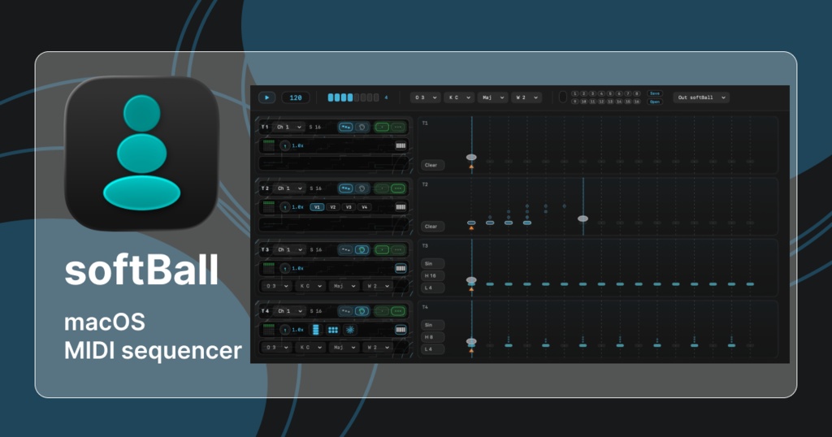Image resolution: width=832 pixels, height=437 pixels.
Task: Open the global K C key dropdown
Action: (460, 97)
